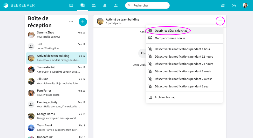Mute notifications for 1 year
The height and width of the screenshot is (138, 253).
coord(182,86)
